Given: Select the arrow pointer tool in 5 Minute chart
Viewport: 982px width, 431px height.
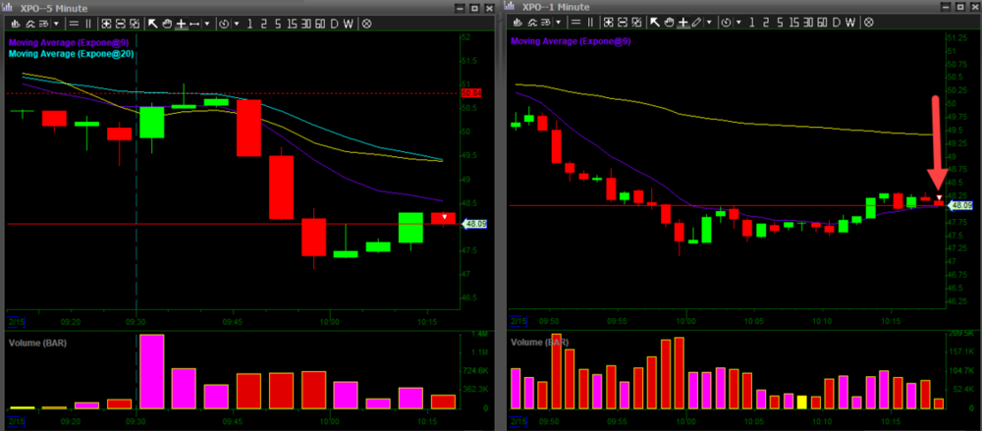Looking at the screenshot, I should point(153,23).
